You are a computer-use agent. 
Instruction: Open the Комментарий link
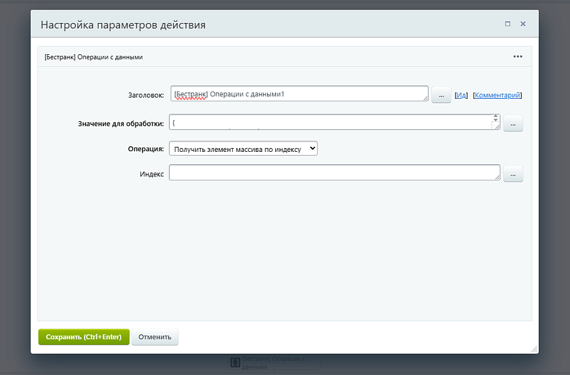pos(497,96)
